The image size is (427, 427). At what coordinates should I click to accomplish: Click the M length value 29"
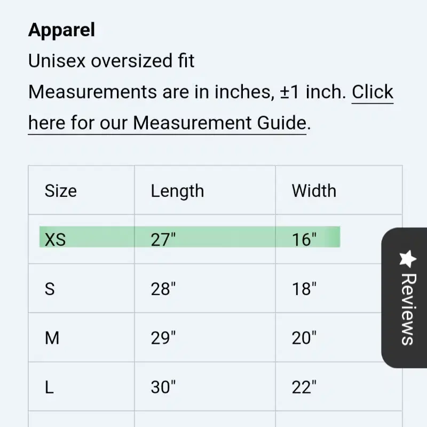[x=163, y=338]
